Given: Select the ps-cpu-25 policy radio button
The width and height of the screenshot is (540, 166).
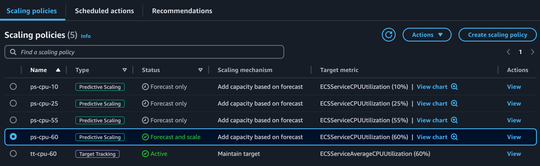Looking at the screenshot, I should point(13,103).
